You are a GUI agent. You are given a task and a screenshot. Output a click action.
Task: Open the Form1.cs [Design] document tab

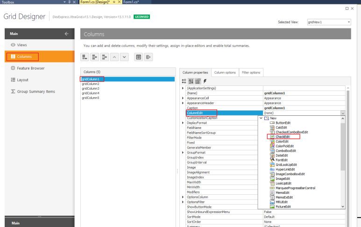[95, 2]
